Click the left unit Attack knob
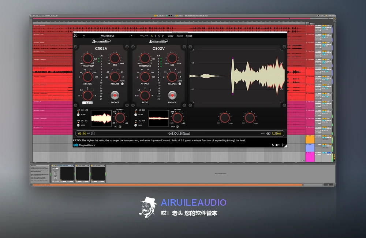Image resolution: width=366 pixels, height=238 pixels. (87, 77)
